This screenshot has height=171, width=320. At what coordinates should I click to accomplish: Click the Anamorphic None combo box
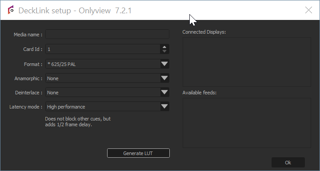[108, 78]
